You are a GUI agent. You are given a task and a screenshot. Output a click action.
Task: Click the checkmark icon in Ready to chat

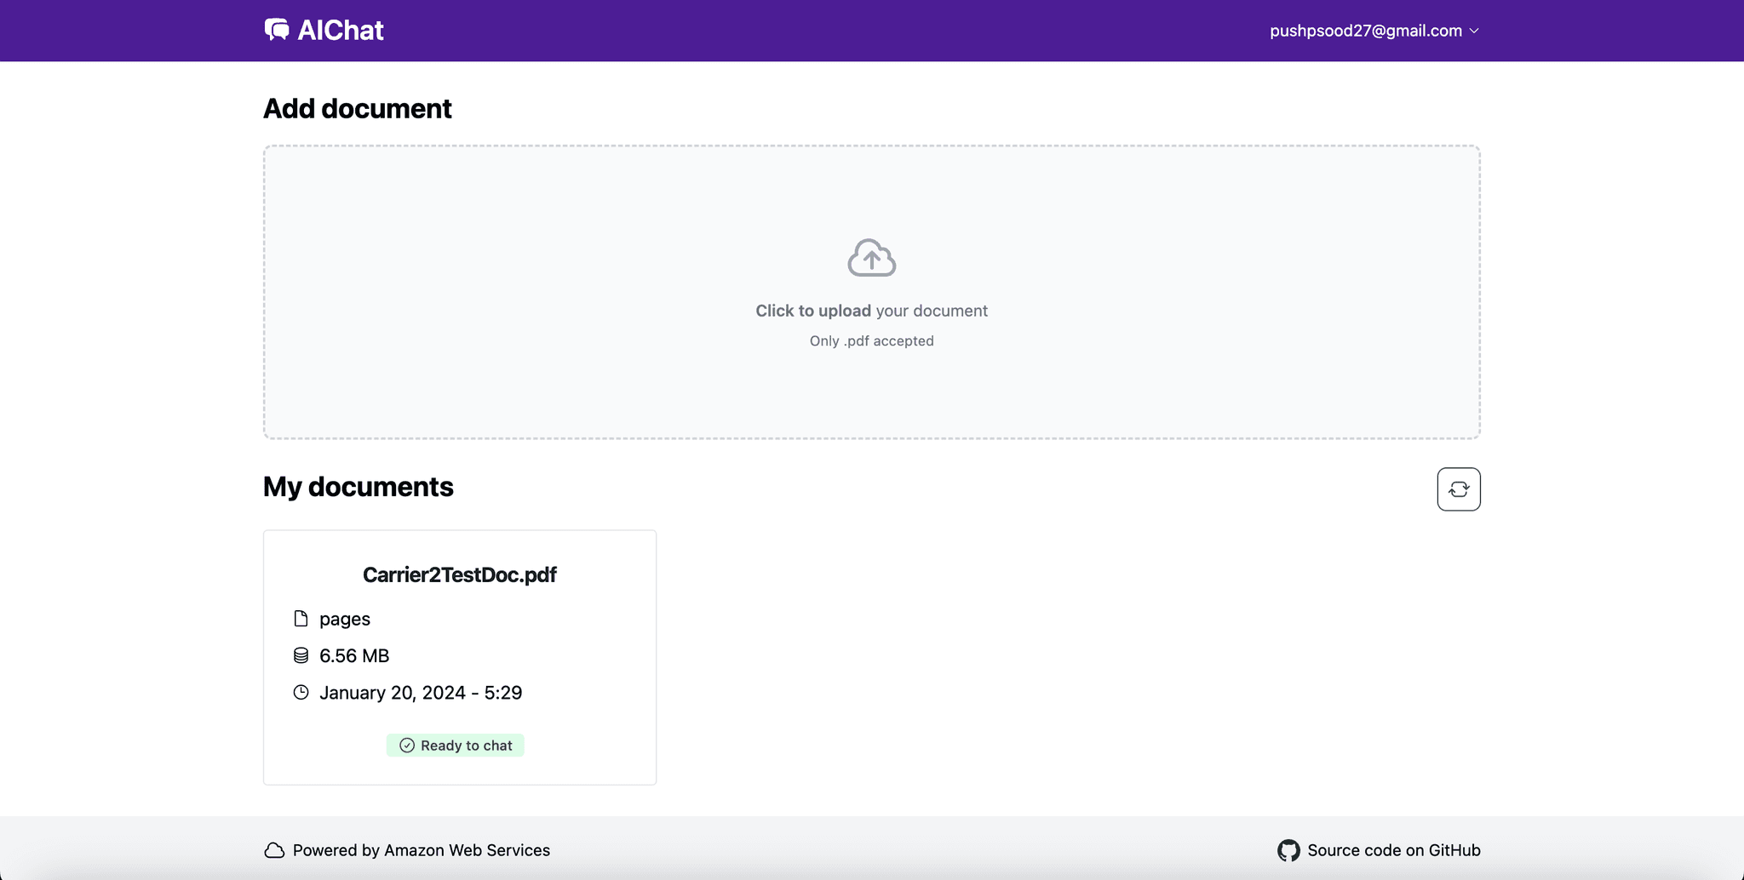click(407, 746)
